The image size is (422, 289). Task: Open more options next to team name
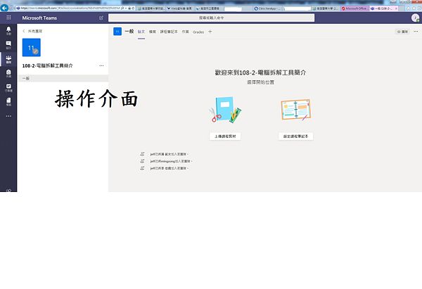pyautogui.click(x=101, y=65)
